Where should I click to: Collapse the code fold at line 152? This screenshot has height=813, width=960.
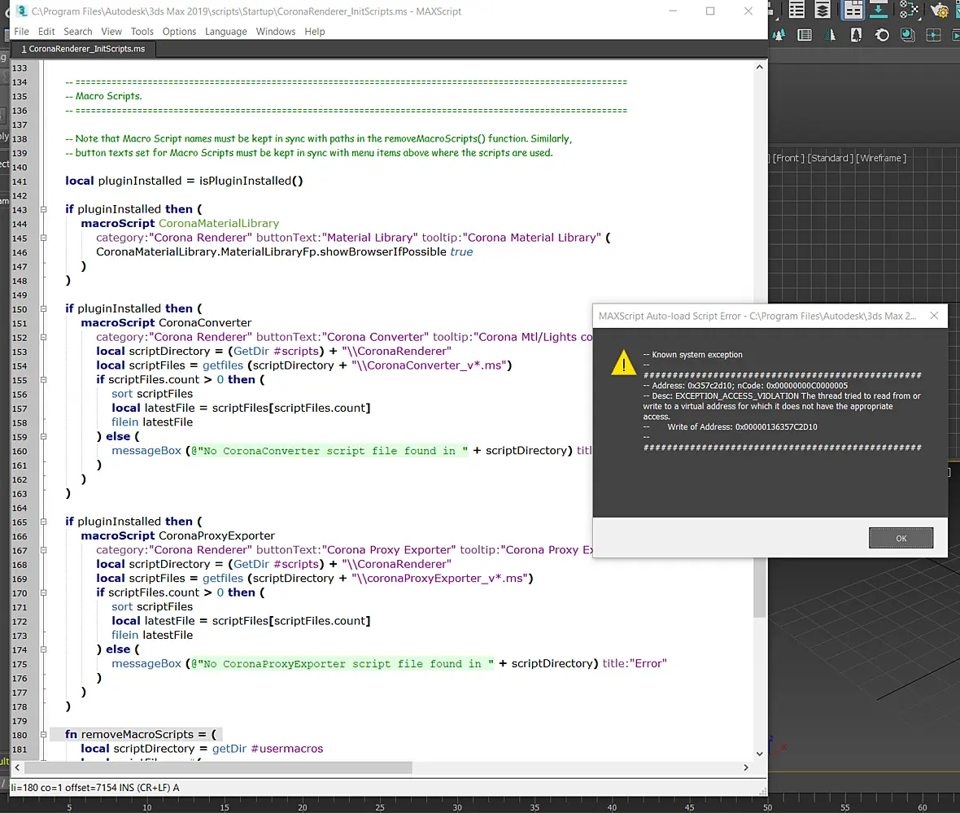click(x=43, y=337)
